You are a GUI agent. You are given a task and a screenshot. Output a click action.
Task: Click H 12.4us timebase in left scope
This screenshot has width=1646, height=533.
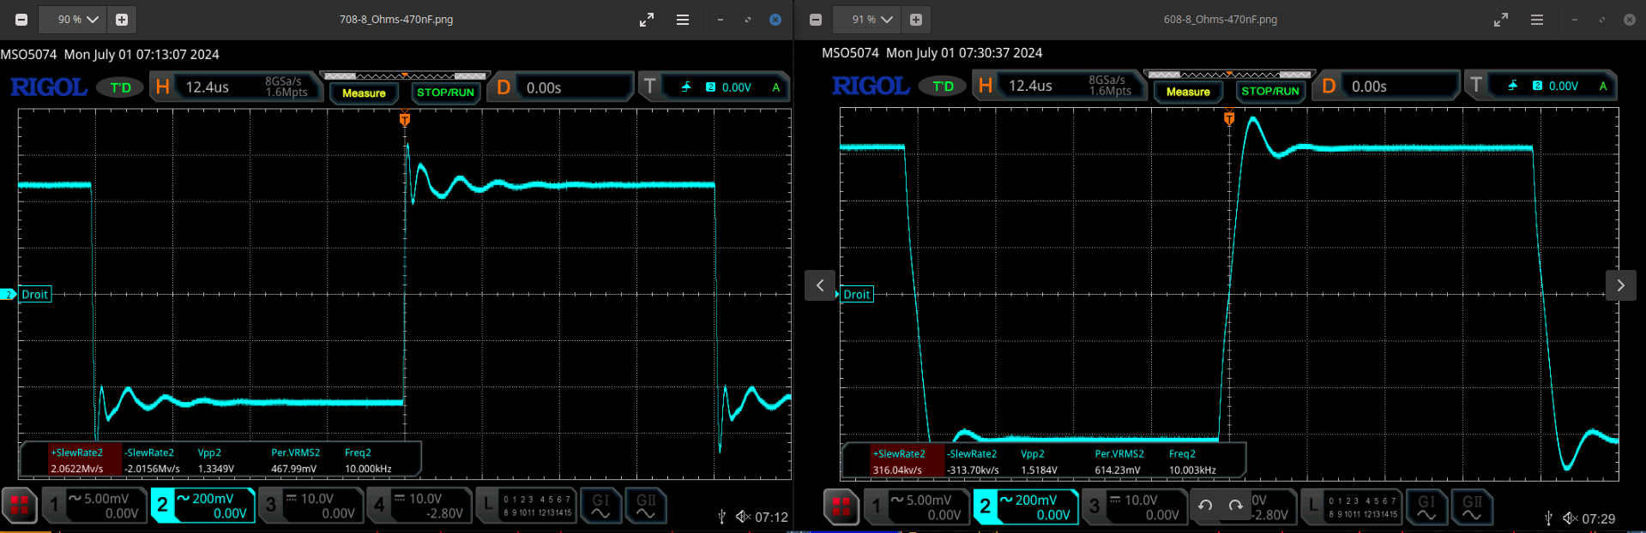click(234, 87)
